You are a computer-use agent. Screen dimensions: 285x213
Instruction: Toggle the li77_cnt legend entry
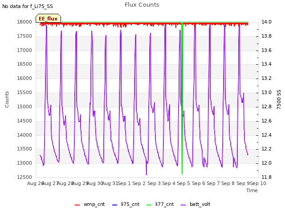coord(160,204)
